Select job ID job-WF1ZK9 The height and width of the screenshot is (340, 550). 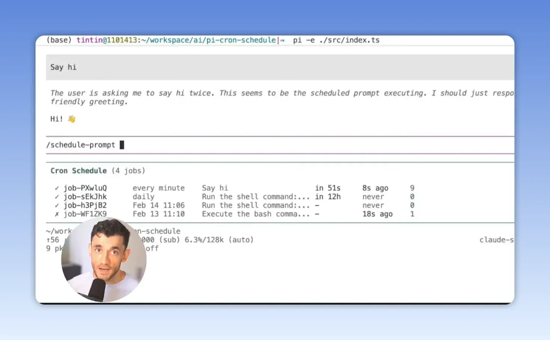85,214
